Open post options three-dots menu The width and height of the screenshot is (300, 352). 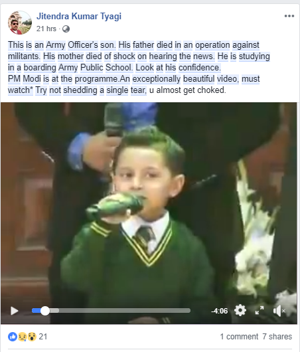coord(289,16)
